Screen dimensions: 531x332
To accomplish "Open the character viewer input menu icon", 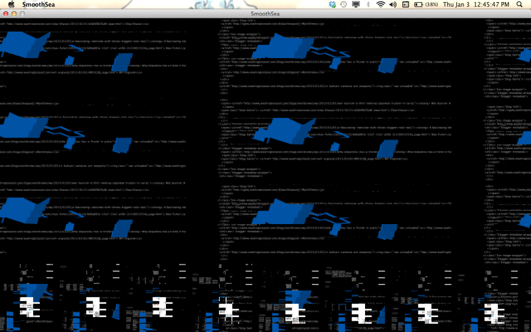I will (x=404, y=5).
